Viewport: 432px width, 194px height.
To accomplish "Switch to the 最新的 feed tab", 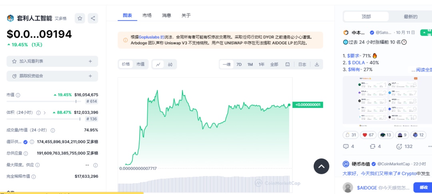I will (410, 17).
